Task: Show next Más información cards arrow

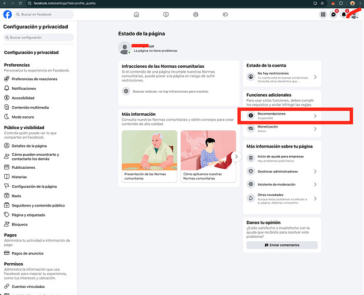Action: coord(236,156)
